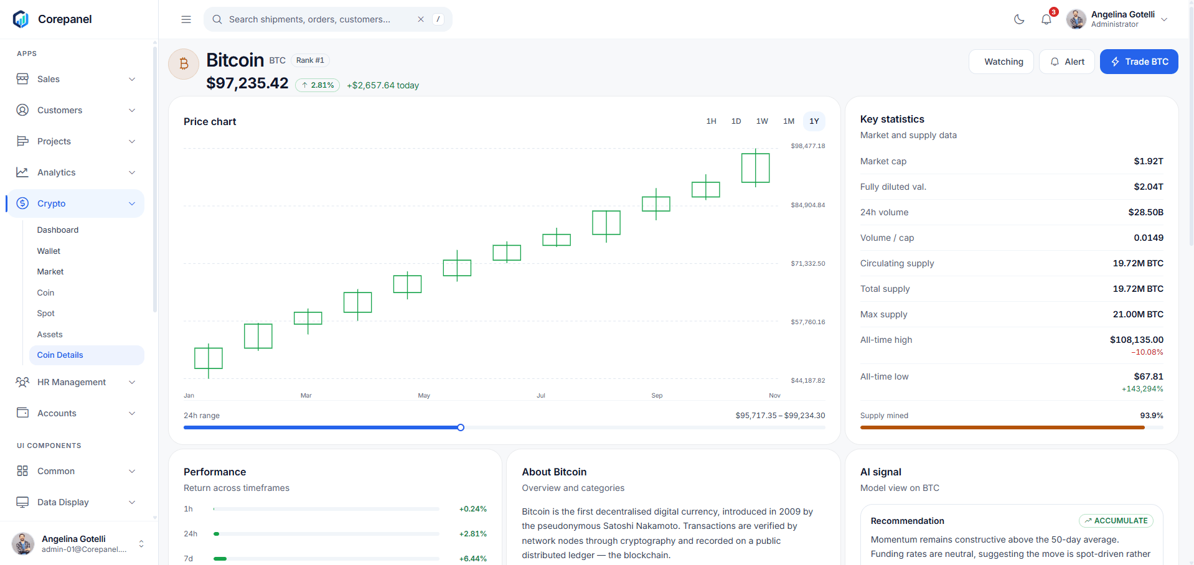Image resolution: width=1194 pixels, height=565 pixels.
Task: Clear search with the X icon
Action: [x=421, y=19]
